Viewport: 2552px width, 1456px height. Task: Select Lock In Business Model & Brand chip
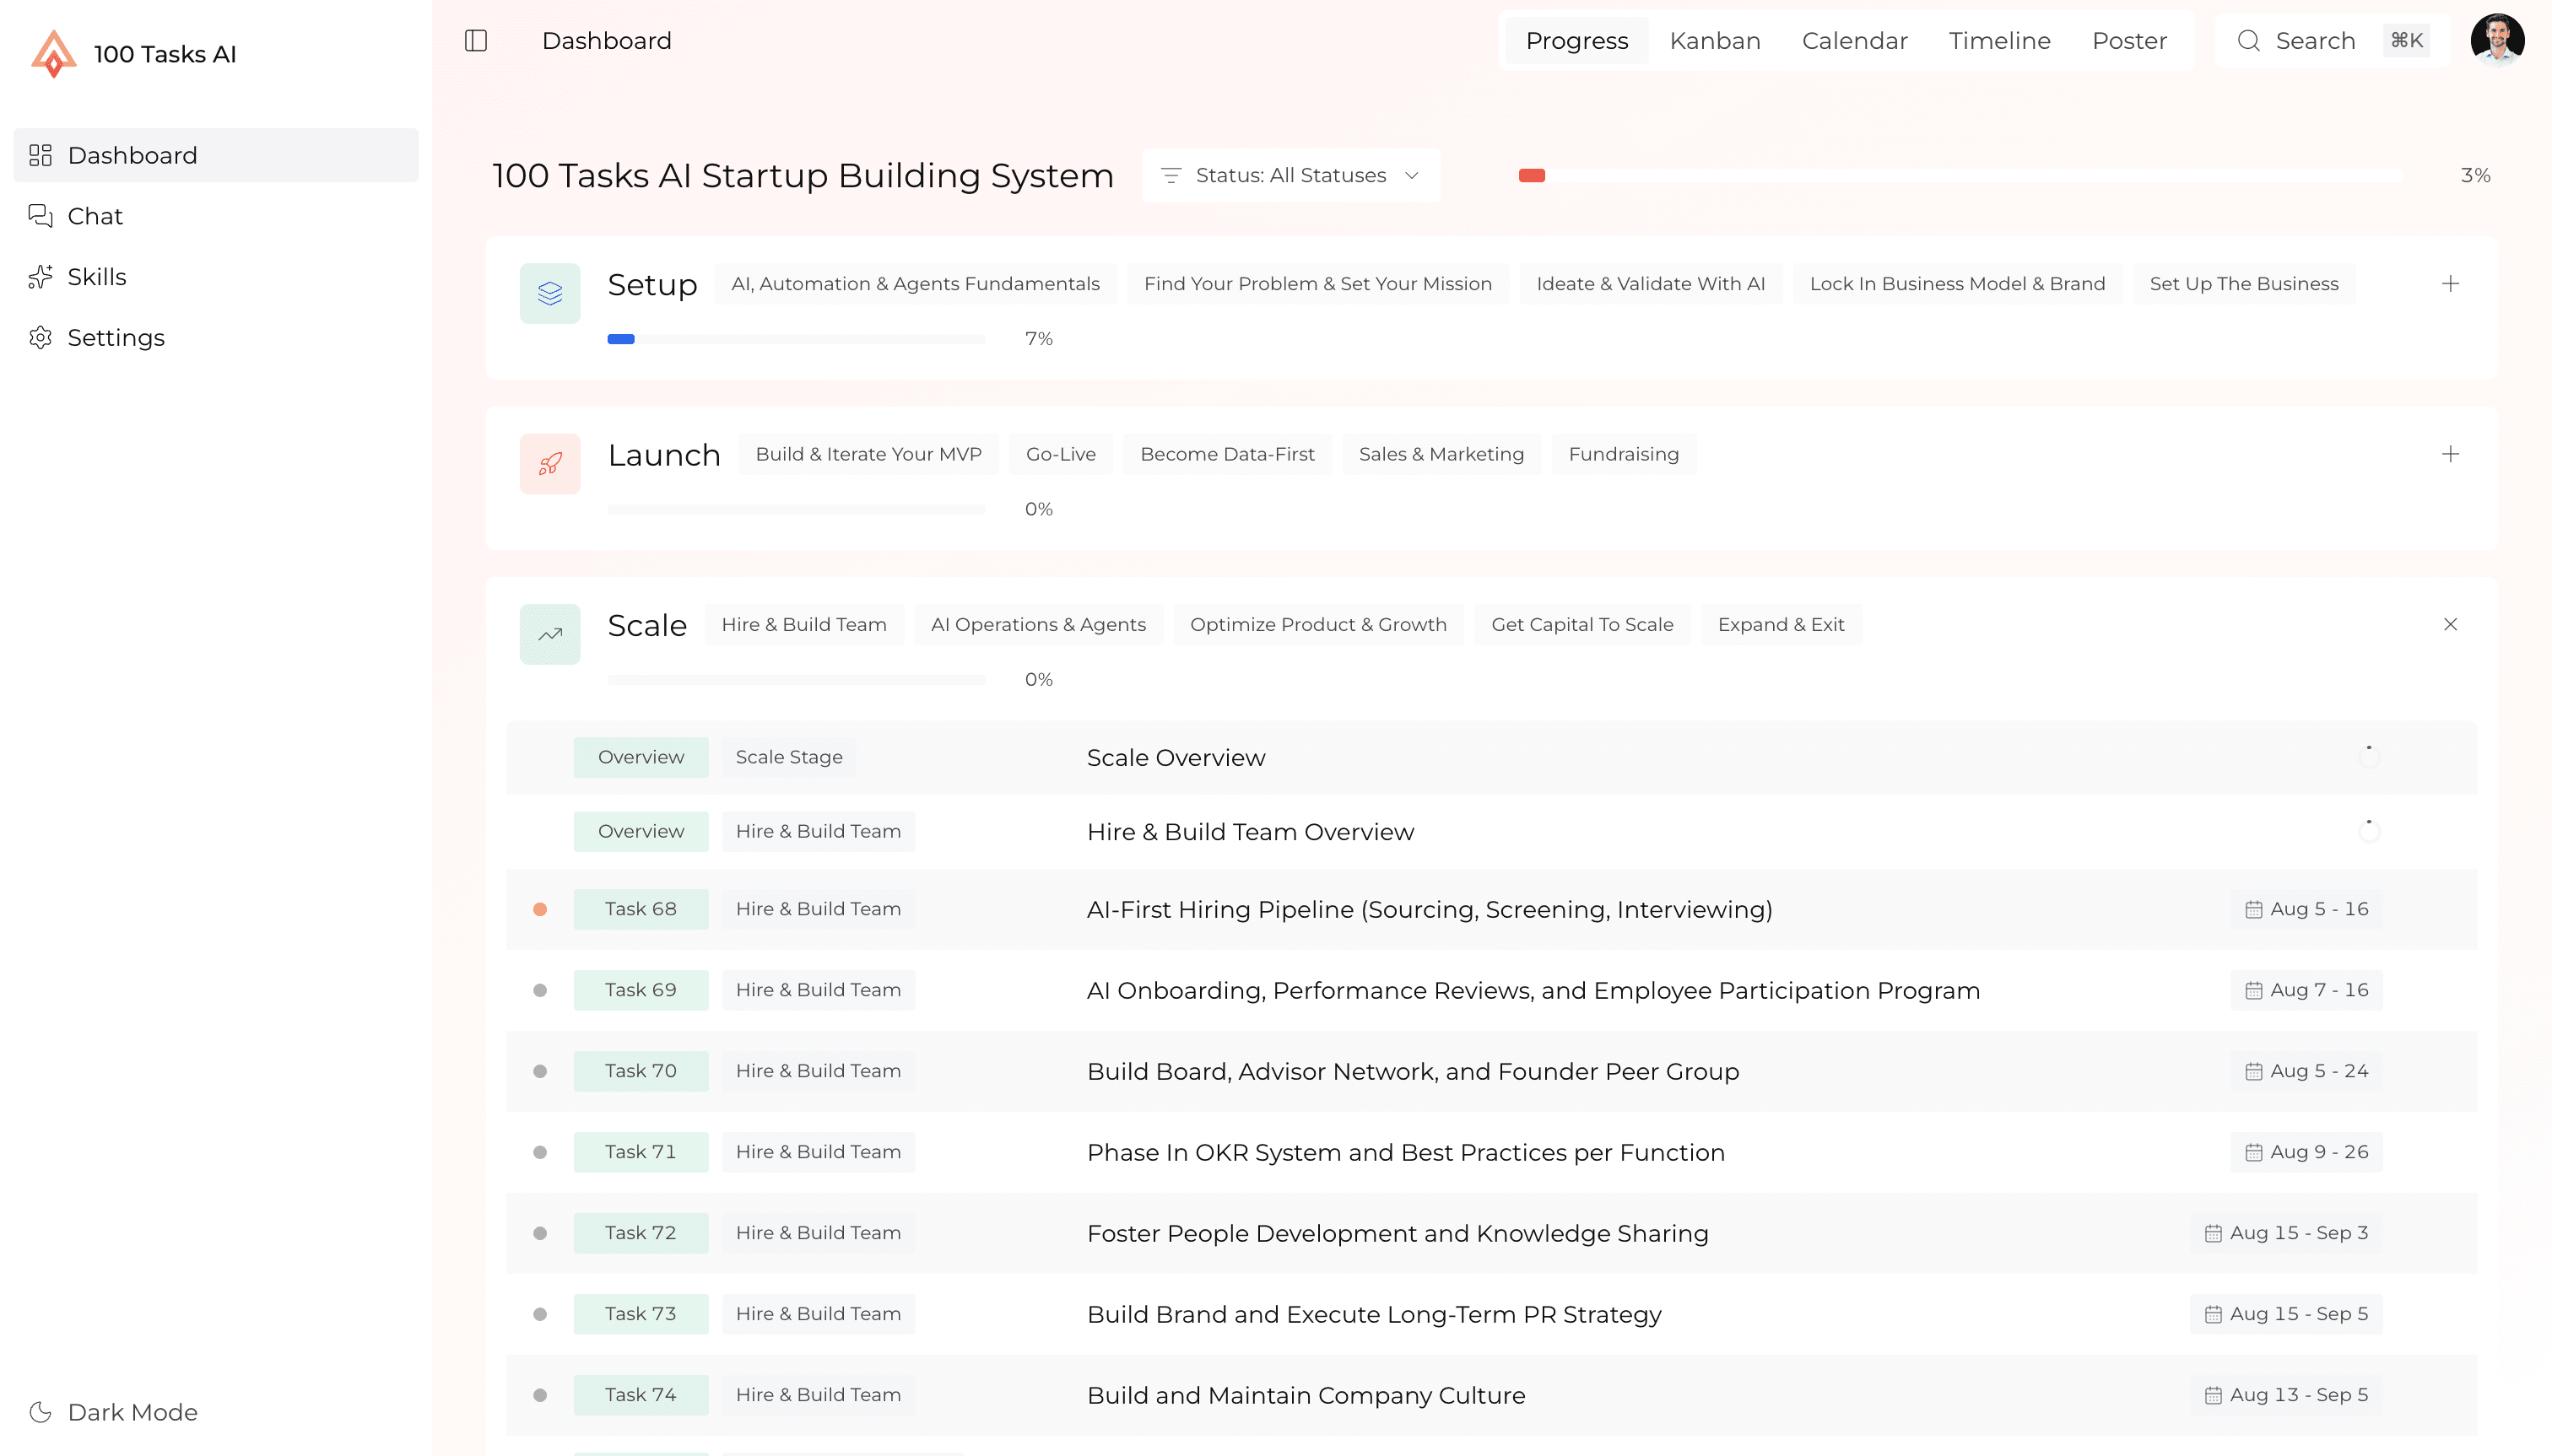(x=1957, y=284)
